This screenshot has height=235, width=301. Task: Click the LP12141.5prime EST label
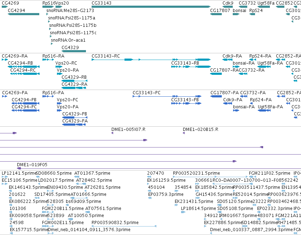19,173
